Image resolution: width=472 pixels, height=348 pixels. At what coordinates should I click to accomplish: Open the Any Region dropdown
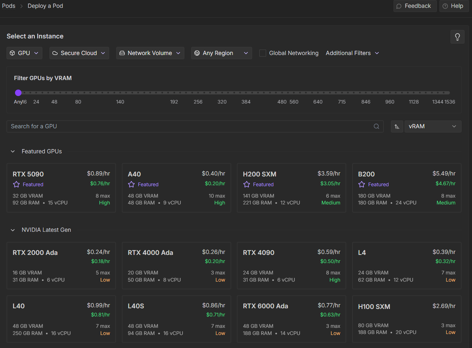pos(222,53)
